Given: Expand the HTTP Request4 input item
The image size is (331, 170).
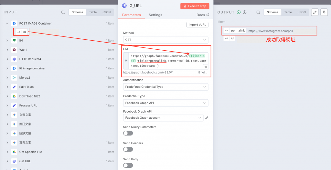Looking at the screenshot, I should 7,59.
